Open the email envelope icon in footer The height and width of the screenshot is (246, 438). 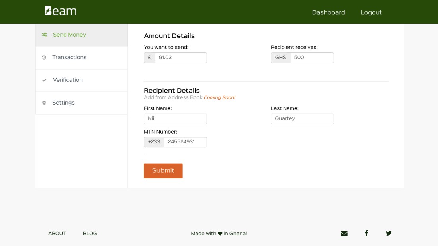(344, 233)
